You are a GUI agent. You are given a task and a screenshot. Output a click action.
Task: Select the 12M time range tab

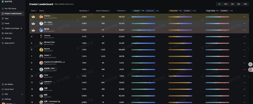point(245,4)
